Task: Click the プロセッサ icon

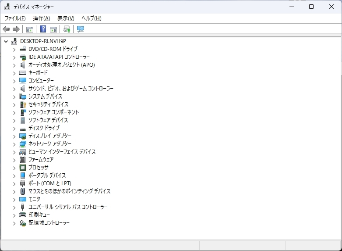Action: pos(23,168)
